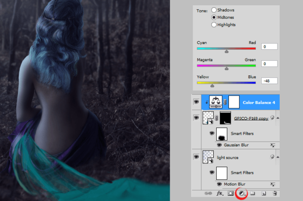Click the smart filter indicator icon on light source
The image size is (303, 201).
pyautogui.click(x=272, y=157)
